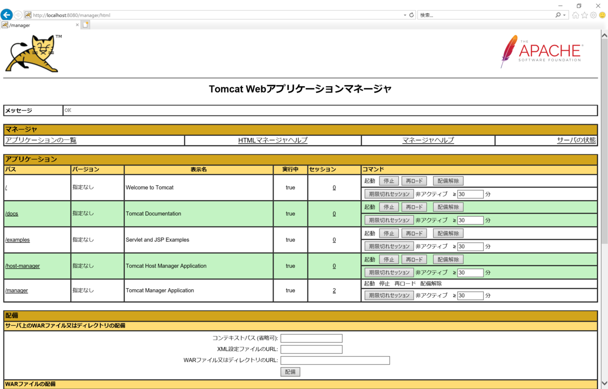Click the vertical scrollbar up arrow
The width and height of the screenshot is (608, 389).
click(603, 35)
